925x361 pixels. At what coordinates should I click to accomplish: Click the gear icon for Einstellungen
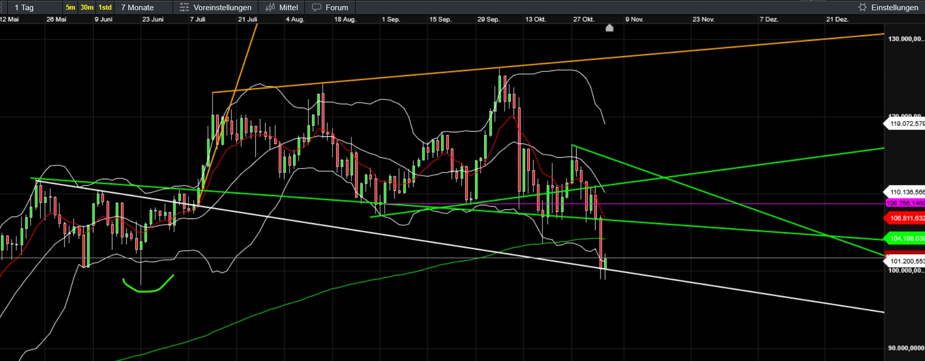(862, 8)
